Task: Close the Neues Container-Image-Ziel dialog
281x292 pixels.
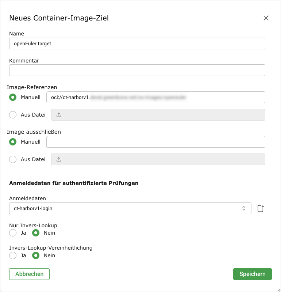Action: tap(266, 18)
